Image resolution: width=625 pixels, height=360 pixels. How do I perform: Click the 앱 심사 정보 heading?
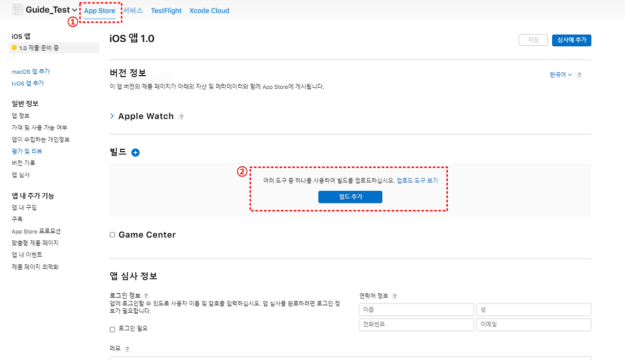click(134, 276)
